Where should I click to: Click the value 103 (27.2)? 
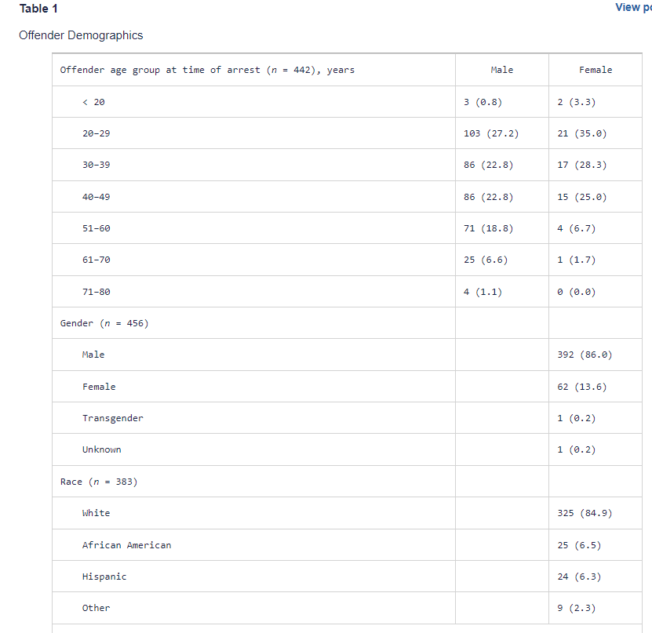pyautogui.click(x=491, y=133)
